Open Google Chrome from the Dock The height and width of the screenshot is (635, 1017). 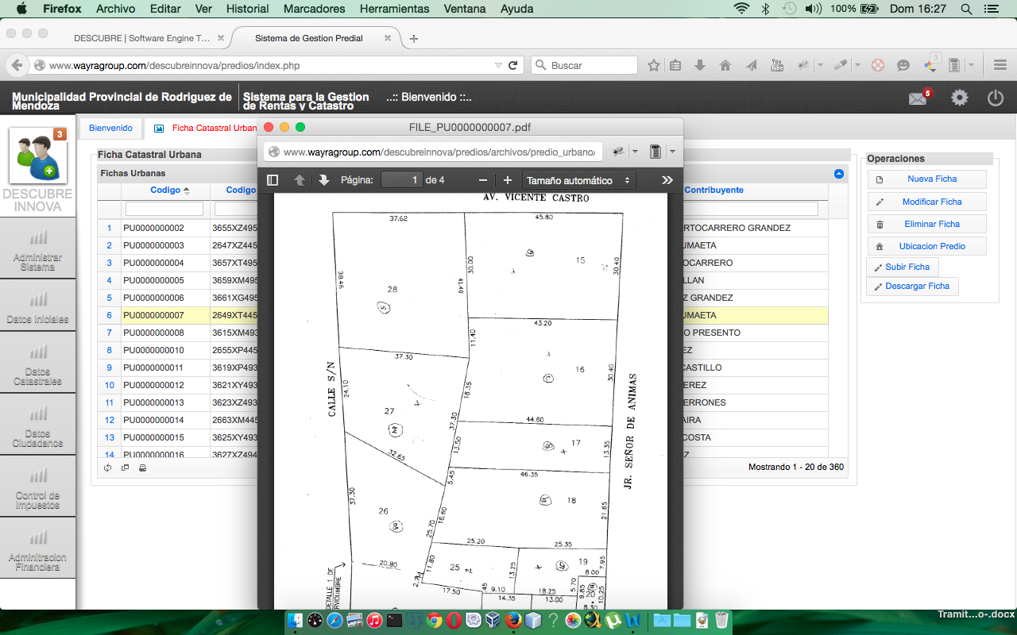pyautogui.click(x=434, y=621)
